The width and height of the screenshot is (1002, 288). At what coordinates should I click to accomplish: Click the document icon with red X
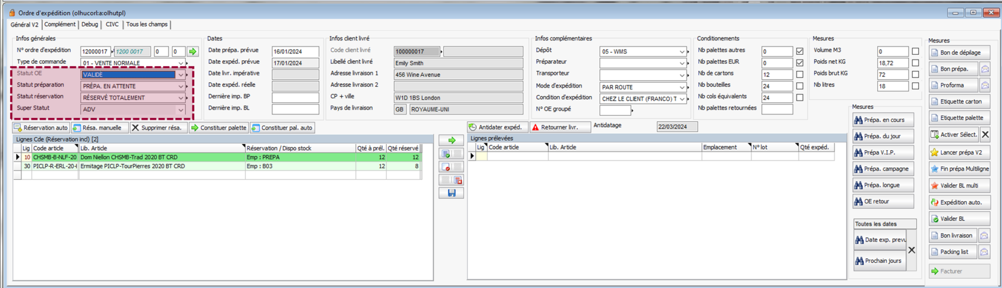(x=446, y=167)
